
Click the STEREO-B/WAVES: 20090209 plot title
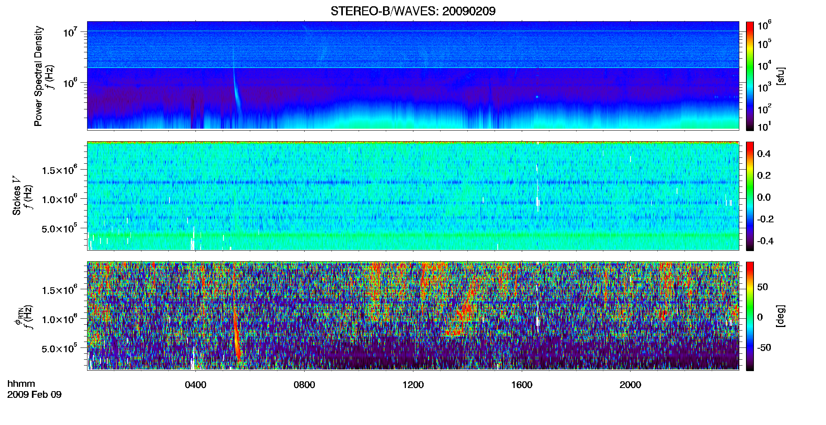pos(413,11)
